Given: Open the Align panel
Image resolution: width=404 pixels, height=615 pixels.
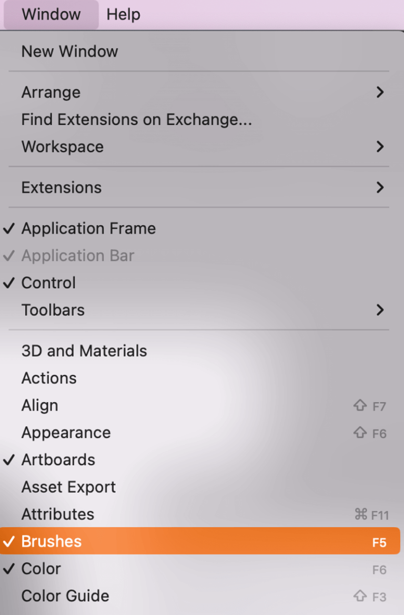Looking at the screenshot, I should (39, 405).
